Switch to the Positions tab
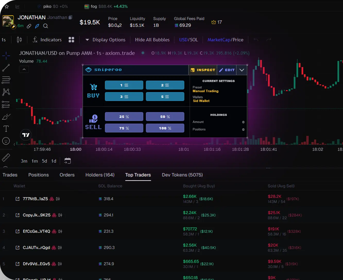The height and width of the screenshot is (280, 343). click(x=38, y=175)
